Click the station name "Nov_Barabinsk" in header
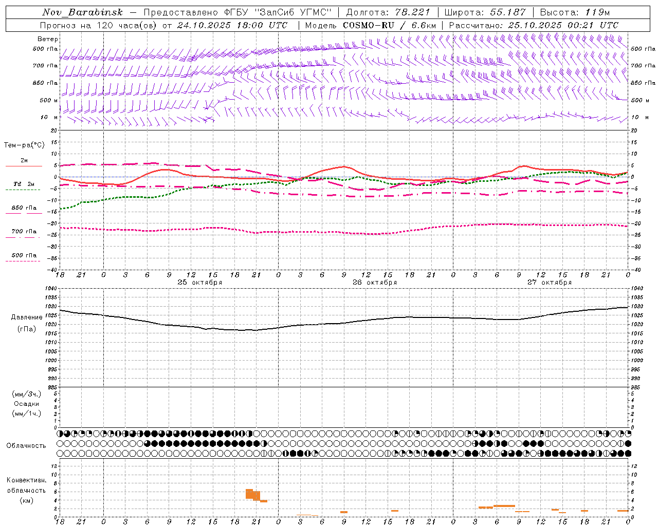Viewport: 658px width, 526px height. click(82, 12)
